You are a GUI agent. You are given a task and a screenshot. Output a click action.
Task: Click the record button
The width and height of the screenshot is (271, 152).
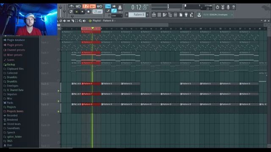tap(88, 12)
